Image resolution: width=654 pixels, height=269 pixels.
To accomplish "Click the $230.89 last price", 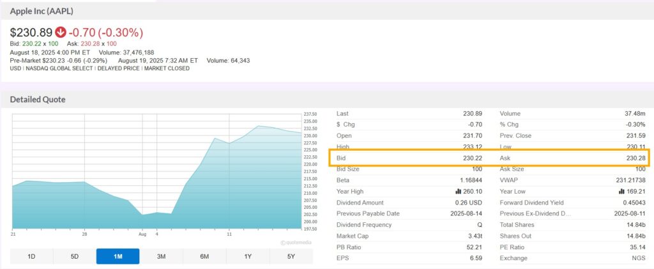I will [x=31, y=33].
